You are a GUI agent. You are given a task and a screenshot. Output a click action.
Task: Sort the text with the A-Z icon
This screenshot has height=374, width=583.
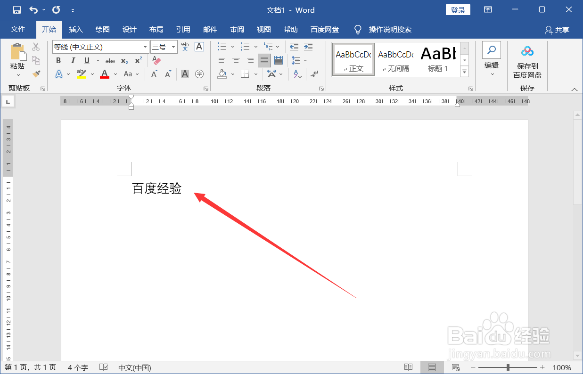tap(297, 74)
